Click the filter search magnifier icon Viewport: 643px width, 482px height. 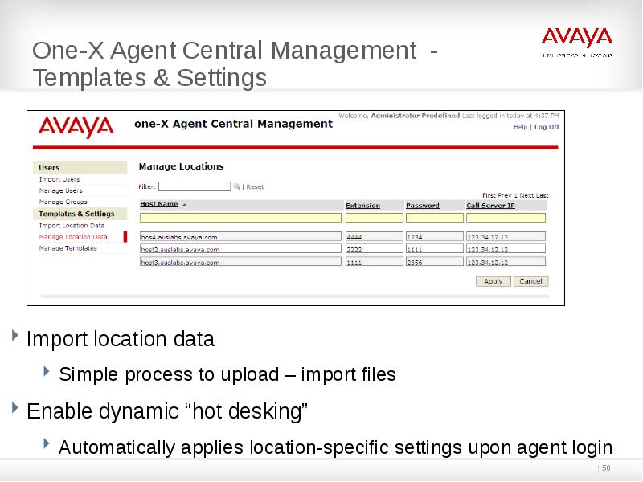[236, 186]
